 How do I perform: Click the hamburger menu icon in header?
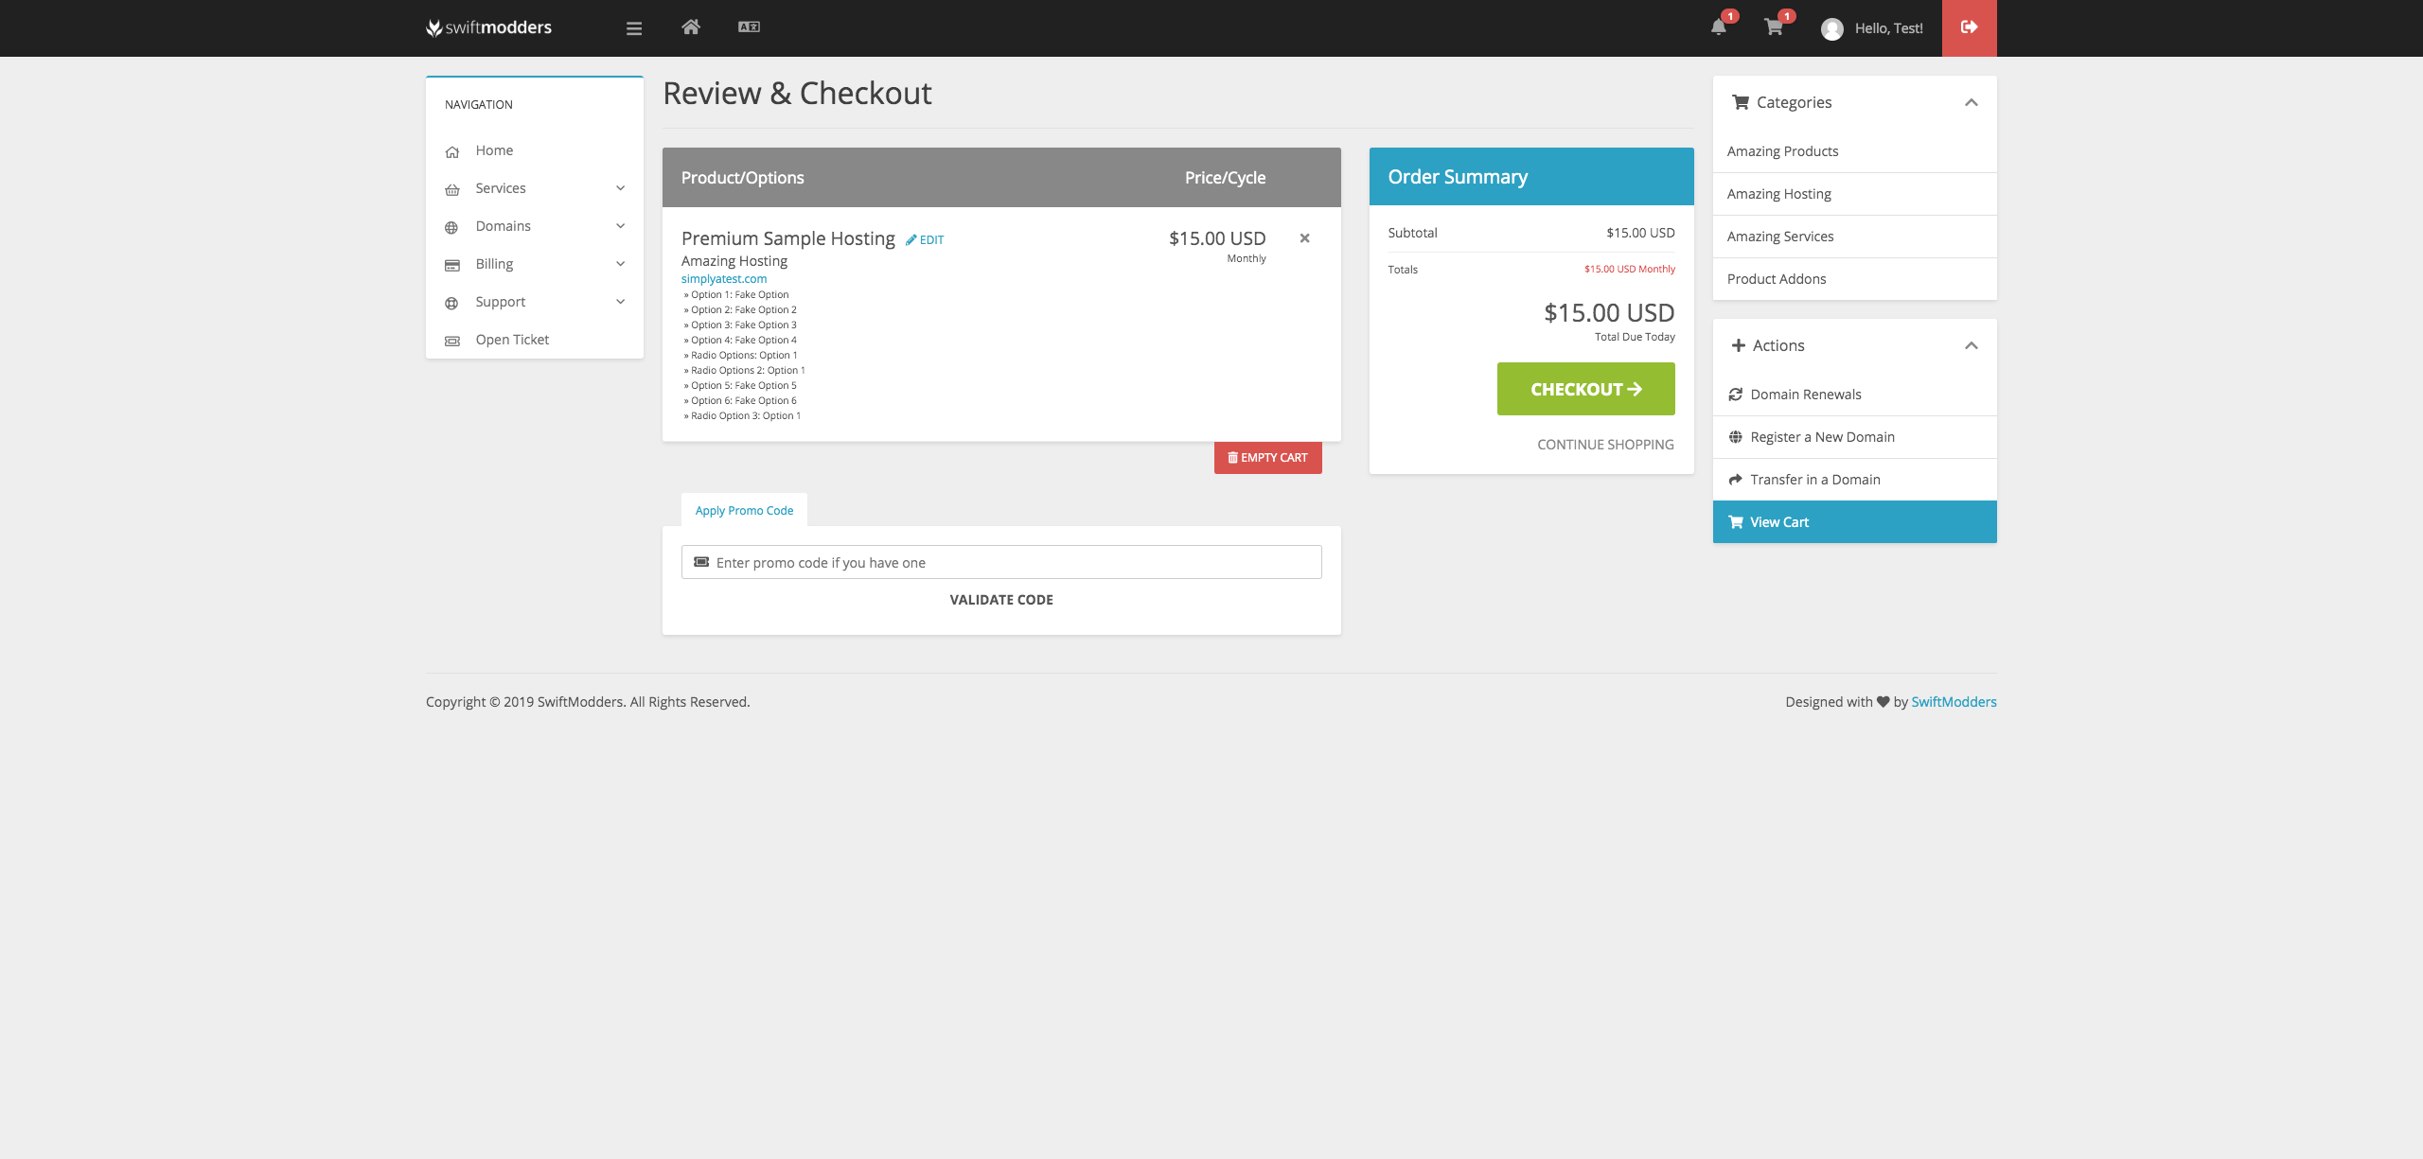pyautogui.click(x=634, y=28)
